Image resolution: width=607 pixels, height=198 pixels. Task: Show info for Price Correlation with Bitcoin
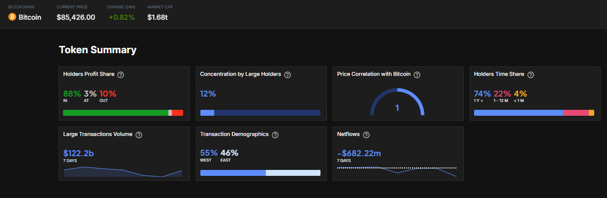tap(417, 74)
